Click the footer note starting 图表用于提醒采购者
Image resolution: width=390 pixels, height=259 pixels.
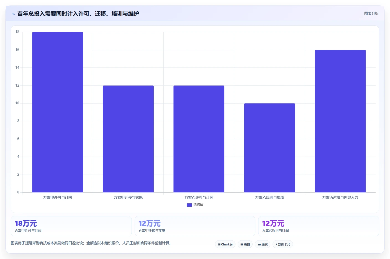tap(91, 243)
